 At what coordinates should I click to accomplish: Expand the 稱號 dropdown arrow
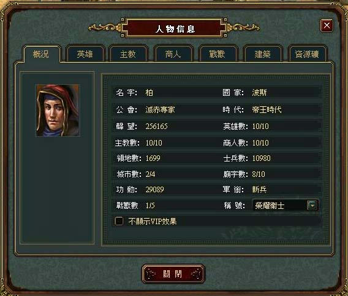point(312,205)
